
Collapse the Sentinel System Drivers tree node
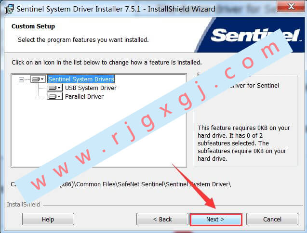(21, 79)
